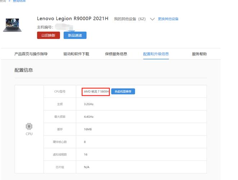The image size is (238, 180).
Task: Select the AMD 锐龙 7 5800H value
Action: point(96,91)
